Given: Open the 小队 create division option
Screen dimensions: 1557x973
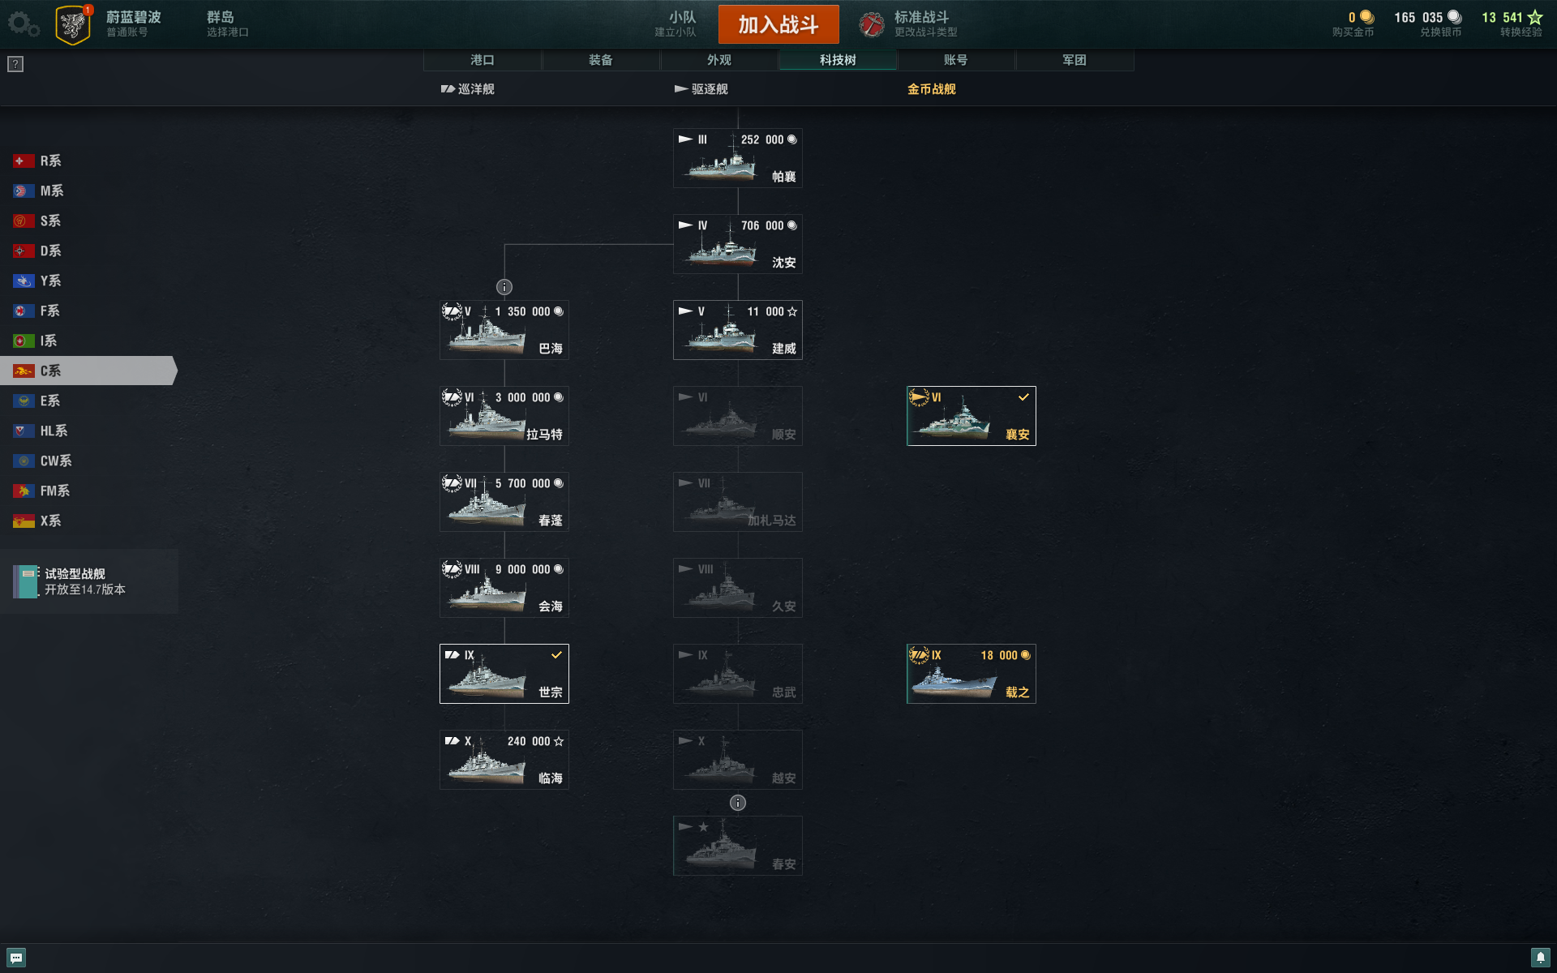Looking at the screenshot, I should click(676, 24).
